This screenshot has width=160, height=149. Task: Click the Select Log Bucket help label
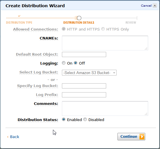pos(39,72)
